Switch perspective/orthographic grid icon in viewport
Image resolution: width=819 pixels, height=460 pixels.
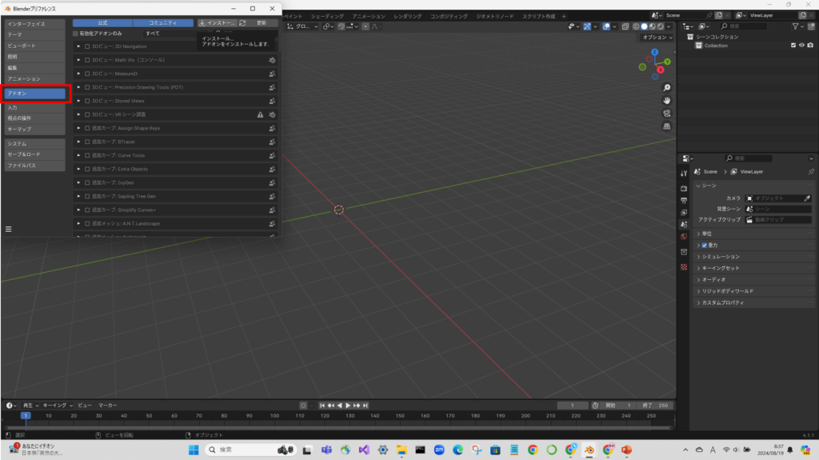667,126
